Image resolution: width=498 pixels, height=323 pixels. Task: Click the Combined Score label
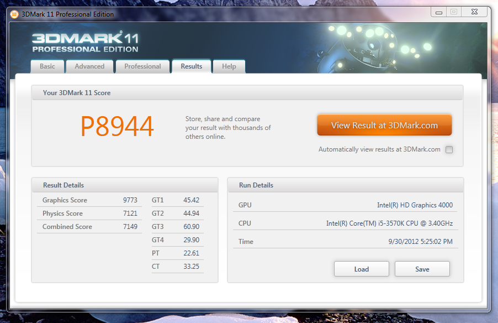[67, 227]
